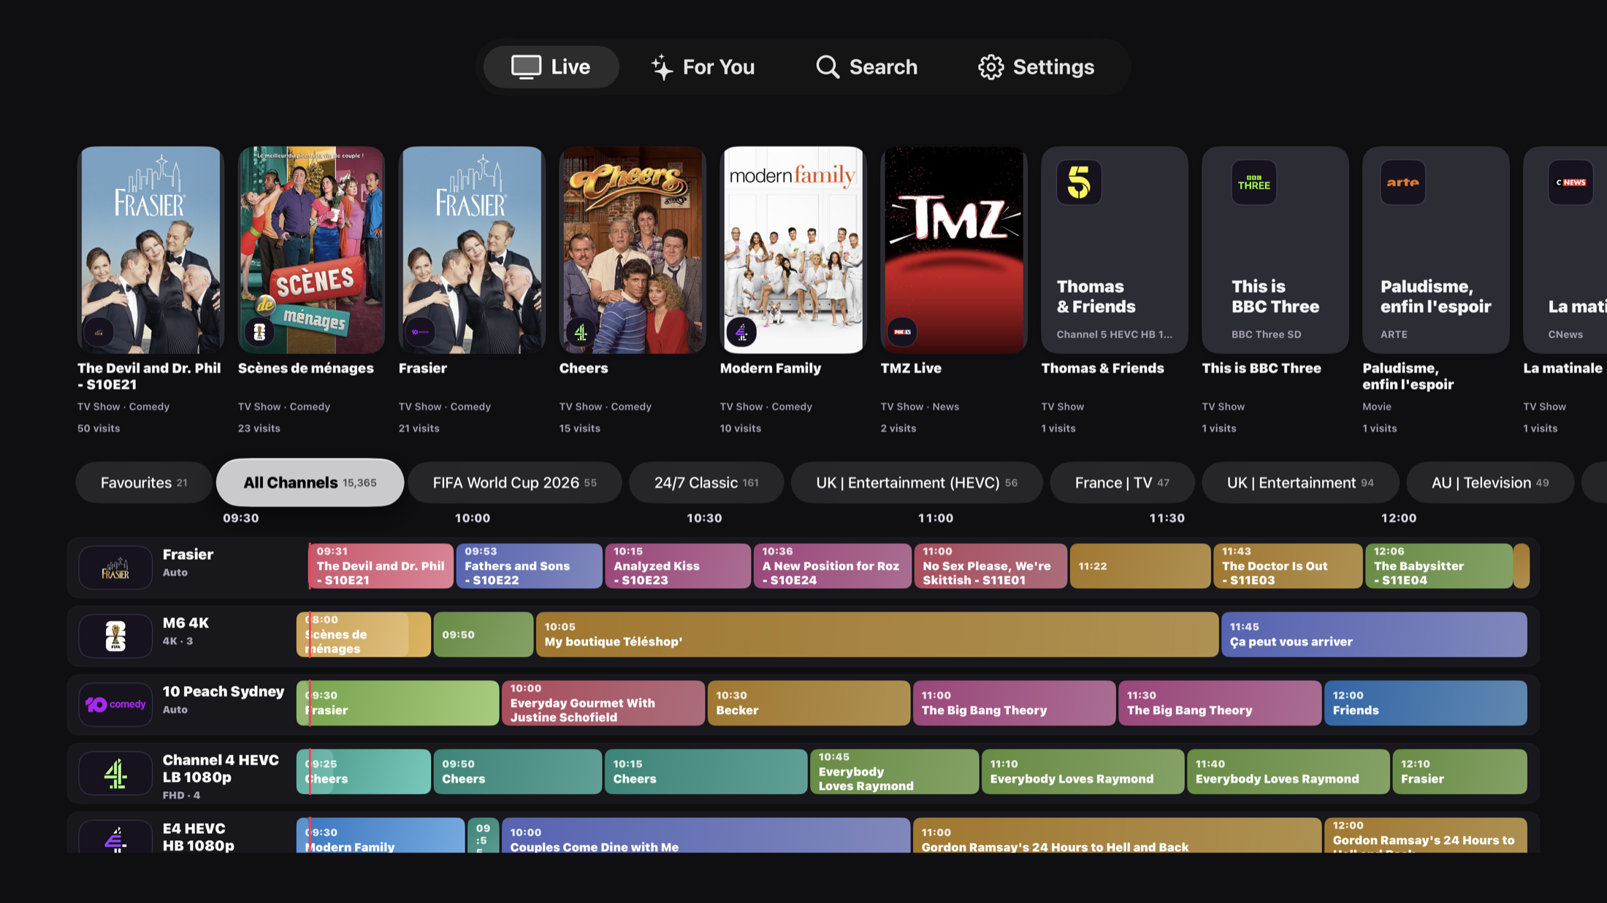The width and height of the screenshot is (1607, 903).
Task: Select the 09:50 block on M6 4K
Action: [x=484, y=634]
